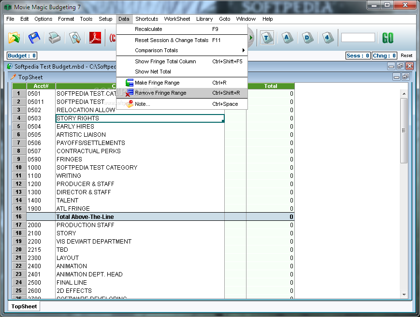Viewport: 420px width, 317px height.
Task: Click the fourth level icon 4
Action: click(328, 38)
